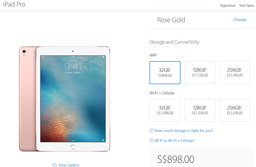The width and height of the screenshot is (256, 167).
Task: Open How much storage is right link
Action: point(184,131)
